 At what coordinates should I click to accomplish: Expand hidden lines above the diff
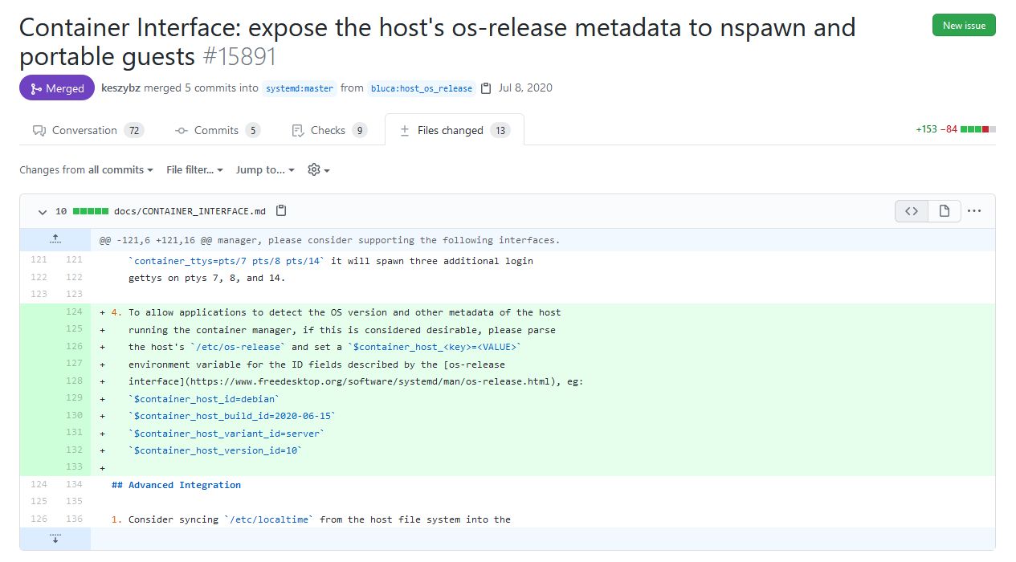(x=55, y=239)
